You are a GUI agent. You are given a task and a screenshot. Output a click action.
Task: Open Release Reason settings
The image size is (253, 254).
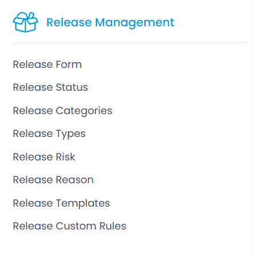(53, 180)
